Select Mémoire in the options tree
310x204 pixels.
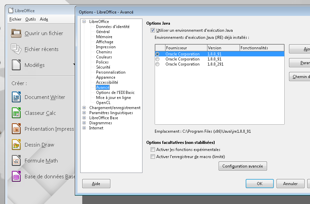(x=104, y=37)
